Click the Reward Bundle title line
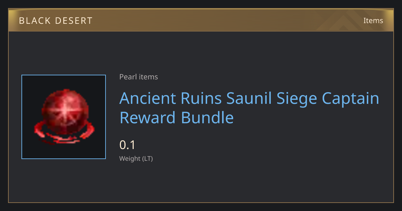This screenshot has width=402, height=211. [x=177, y=118]
